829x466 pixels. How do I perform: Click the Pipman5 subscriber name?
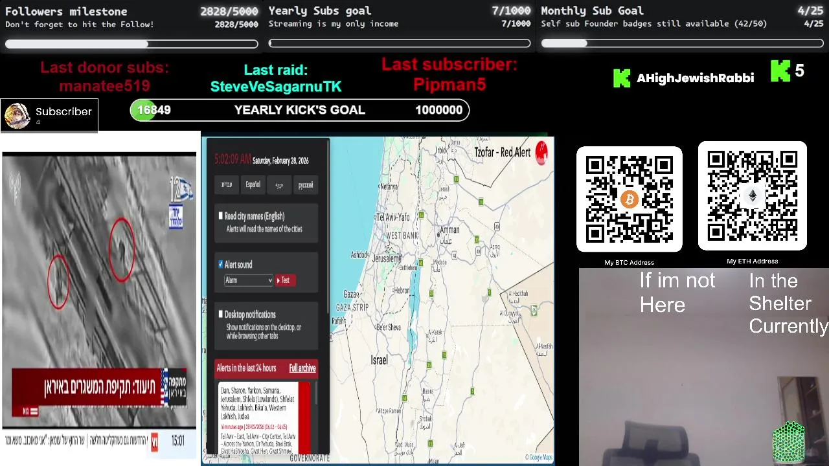(449, 84)
